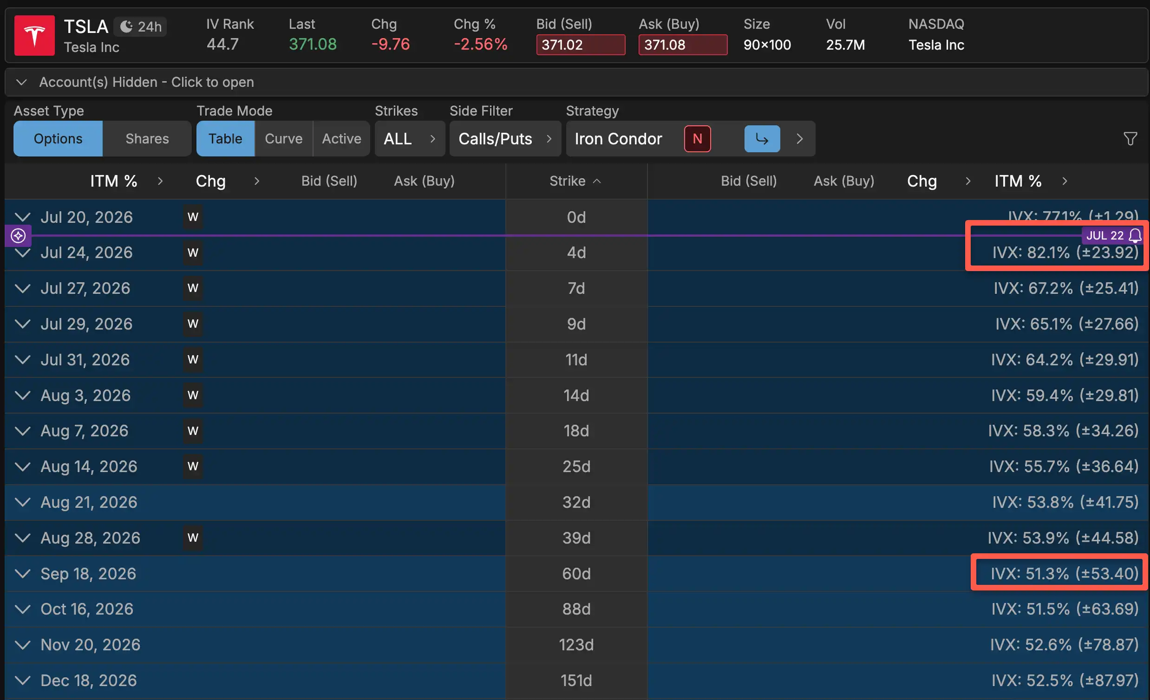Select the Options asset type
Image resolution: width=1150 pixels, height=700 pixels.
pos(58,138)
